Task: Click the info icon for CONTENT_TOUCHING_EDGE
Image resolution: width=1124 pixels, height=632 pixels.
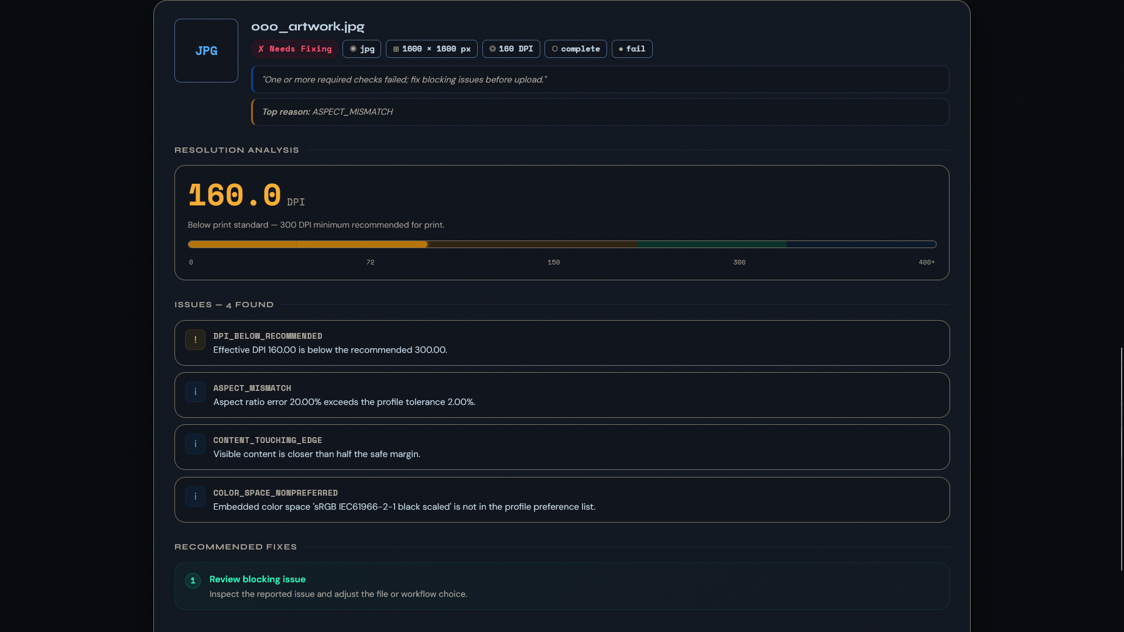Action: tap(195, 444)
